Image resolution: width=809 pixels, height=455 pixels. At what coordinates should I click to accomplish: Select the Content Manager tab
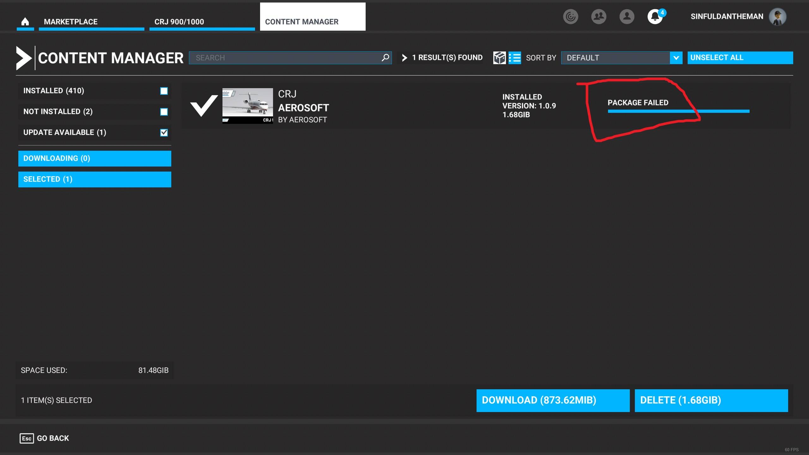313,17
